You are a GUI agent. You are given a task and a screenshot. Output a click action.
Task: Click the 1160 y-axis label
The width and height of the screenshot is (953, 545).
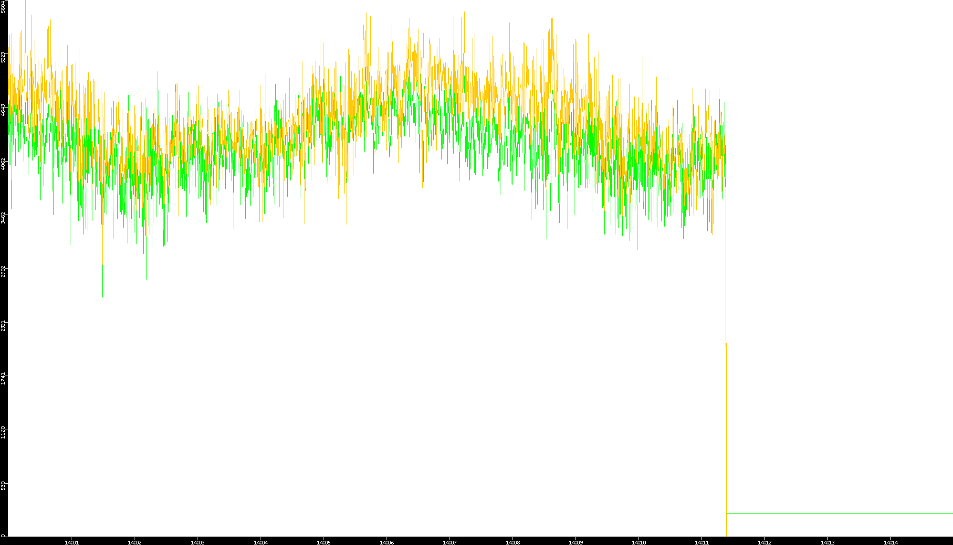click(3, 432)
